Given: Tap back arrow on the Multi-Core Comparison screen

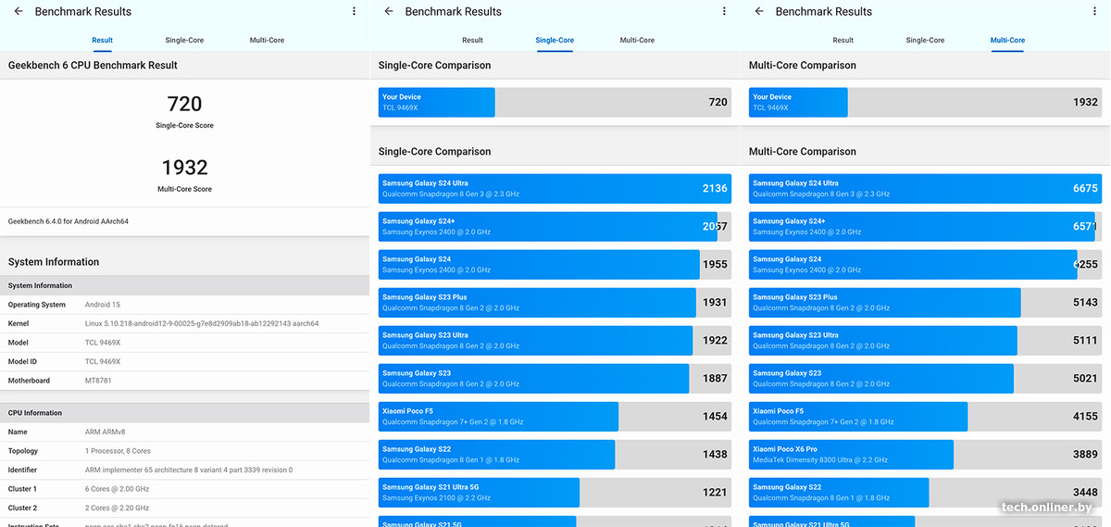Looking at the screenshot, I should tap(759, 11).
